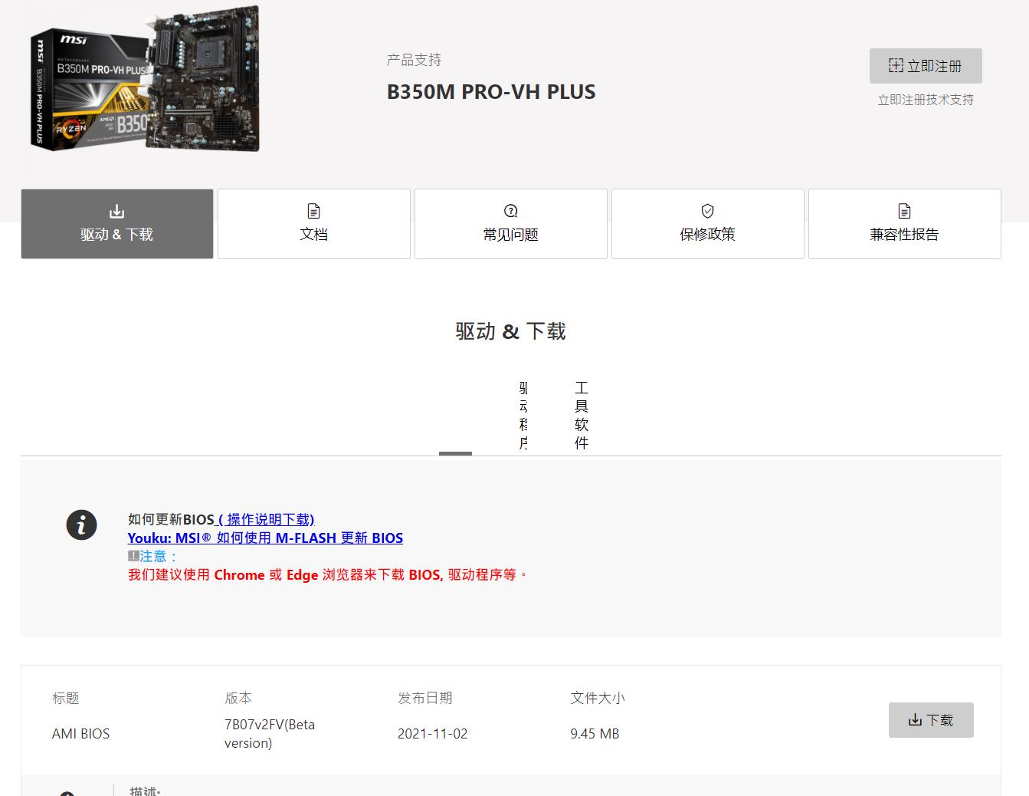
Task: Select the 保修政策 tab
Action: pyautogui.click(x=707, y=224)
